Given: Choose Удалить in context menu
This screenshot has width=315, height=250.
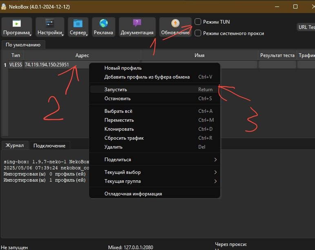Looking at the screenshot, I should click(x=155, y=147).
